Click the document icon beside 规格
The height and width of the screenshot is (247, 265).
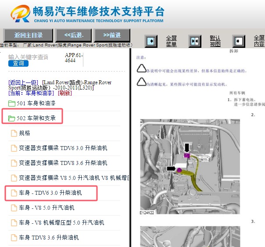(x=14, y=133)
